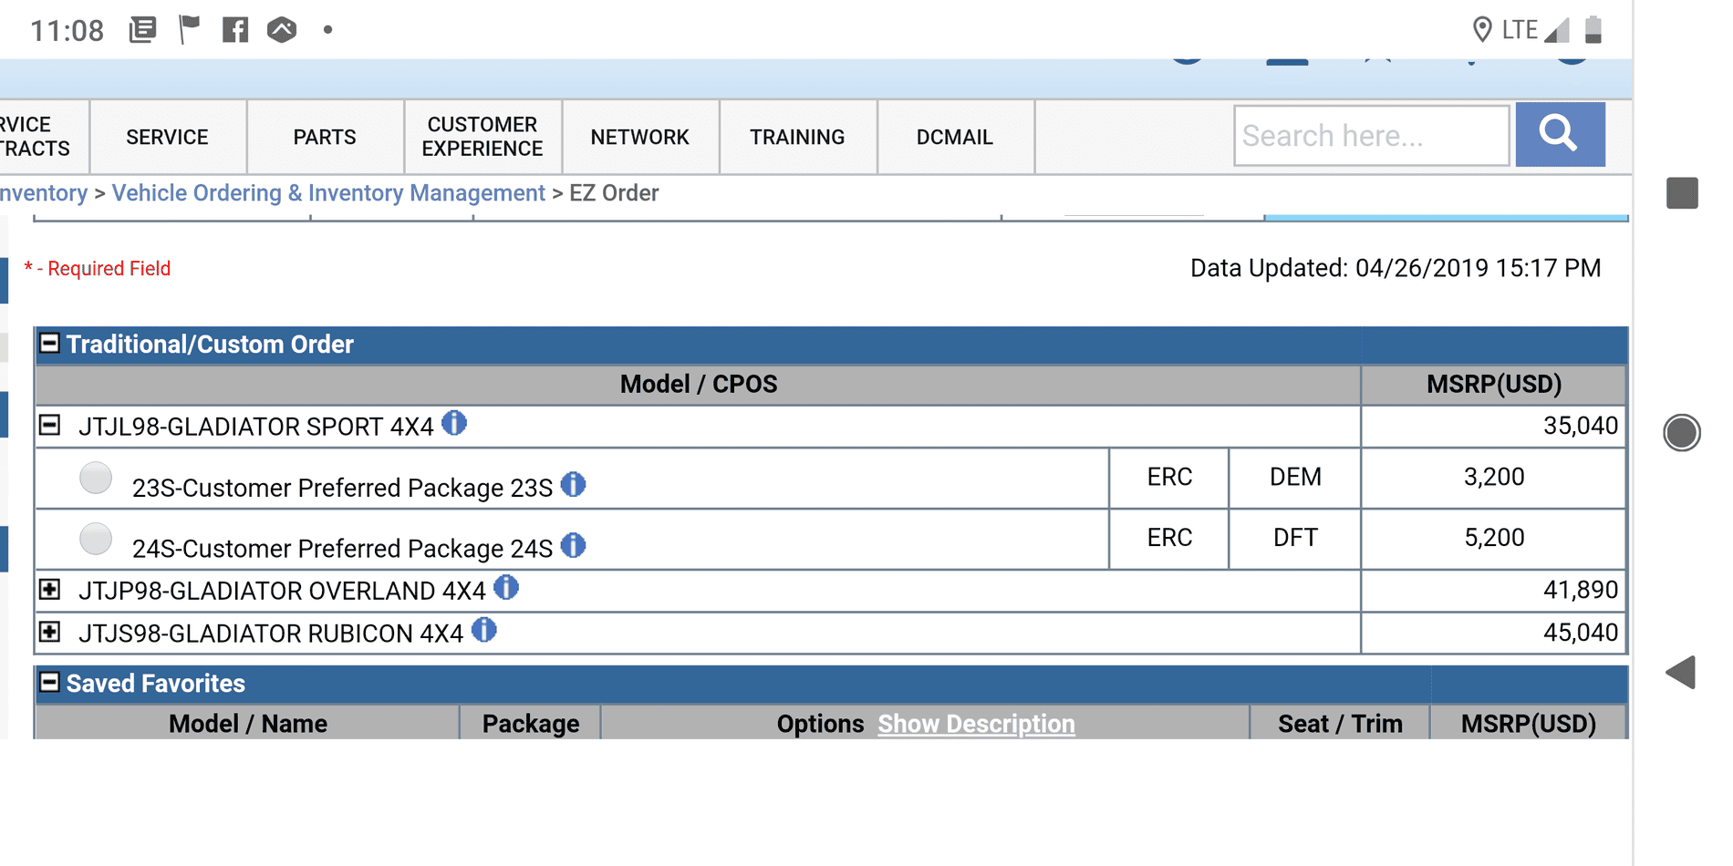Click the Seat / Trim column header
This screenshot has width=1733, height=866.
[1340, 724]
